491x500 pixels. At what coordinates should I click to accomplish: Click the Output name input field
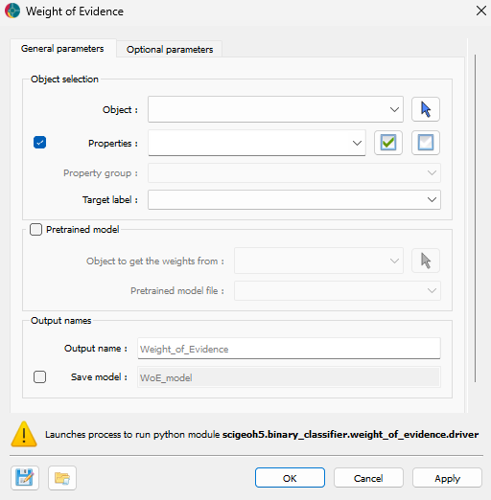[289, 349]
